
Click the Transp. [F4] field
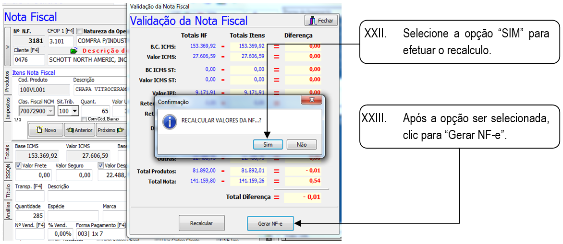coord(29,196)
